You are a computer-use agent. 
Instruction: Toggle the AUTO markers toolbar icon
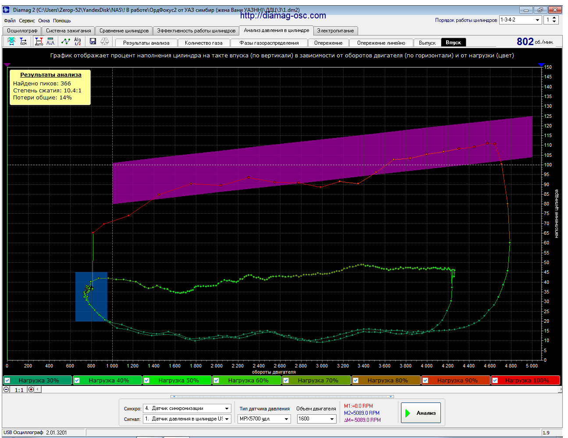pyautogui.click(x=39, y=41)
